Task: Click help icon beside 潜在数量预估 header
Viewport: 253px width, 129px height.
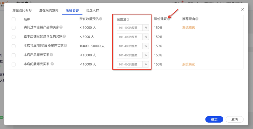Action: (101, 19)
